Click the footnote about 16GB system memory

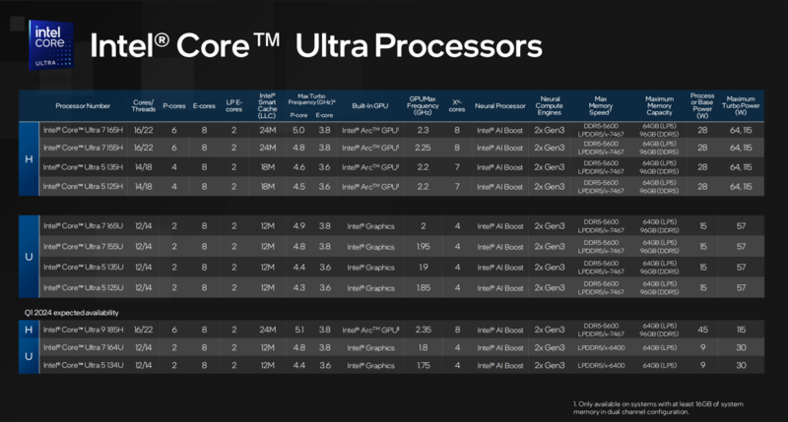pos(658,407)
